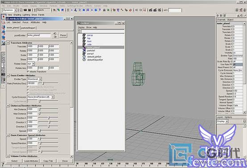Click the new scene icon in status line

[21, 10]
